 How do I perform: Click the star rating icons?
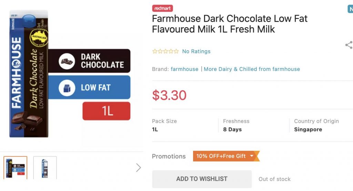coord(165,51)
